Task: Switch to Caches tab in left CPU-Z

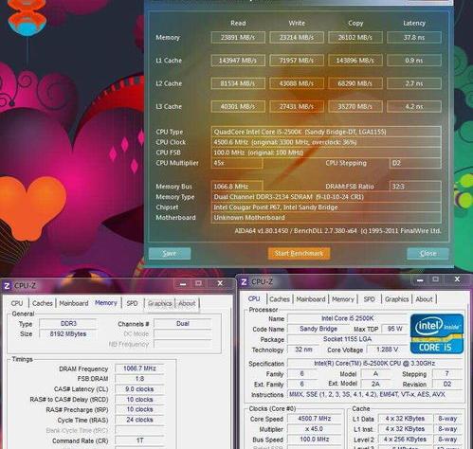Action: coord(43,303)
